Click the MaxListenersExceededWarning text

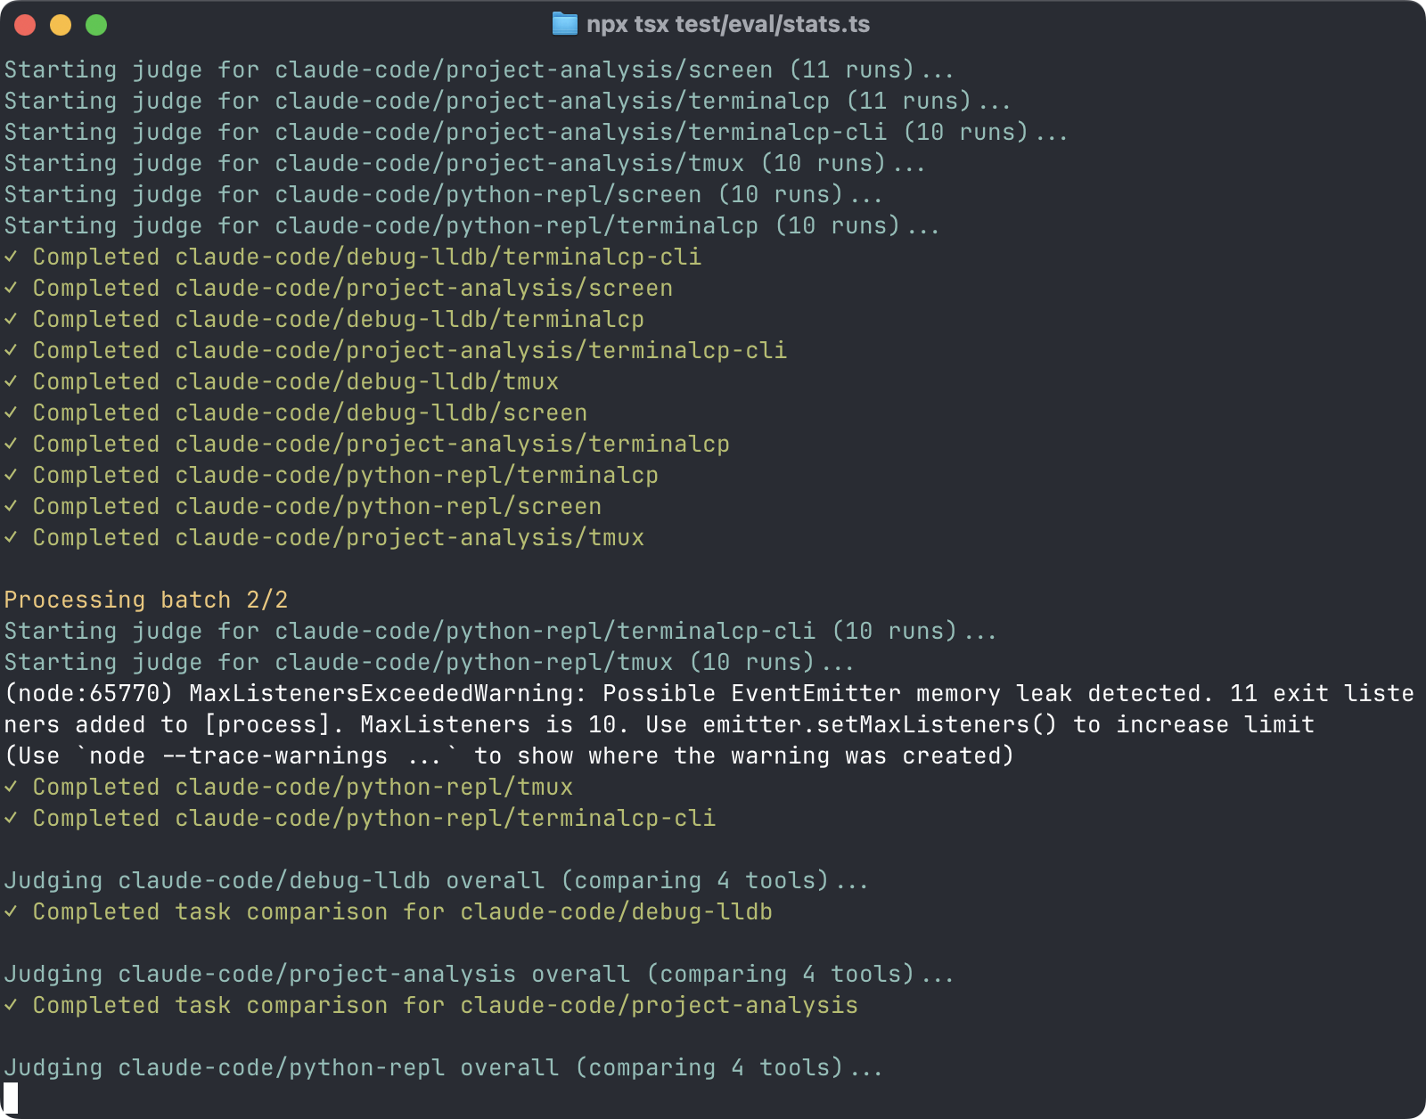pos(387,693)
